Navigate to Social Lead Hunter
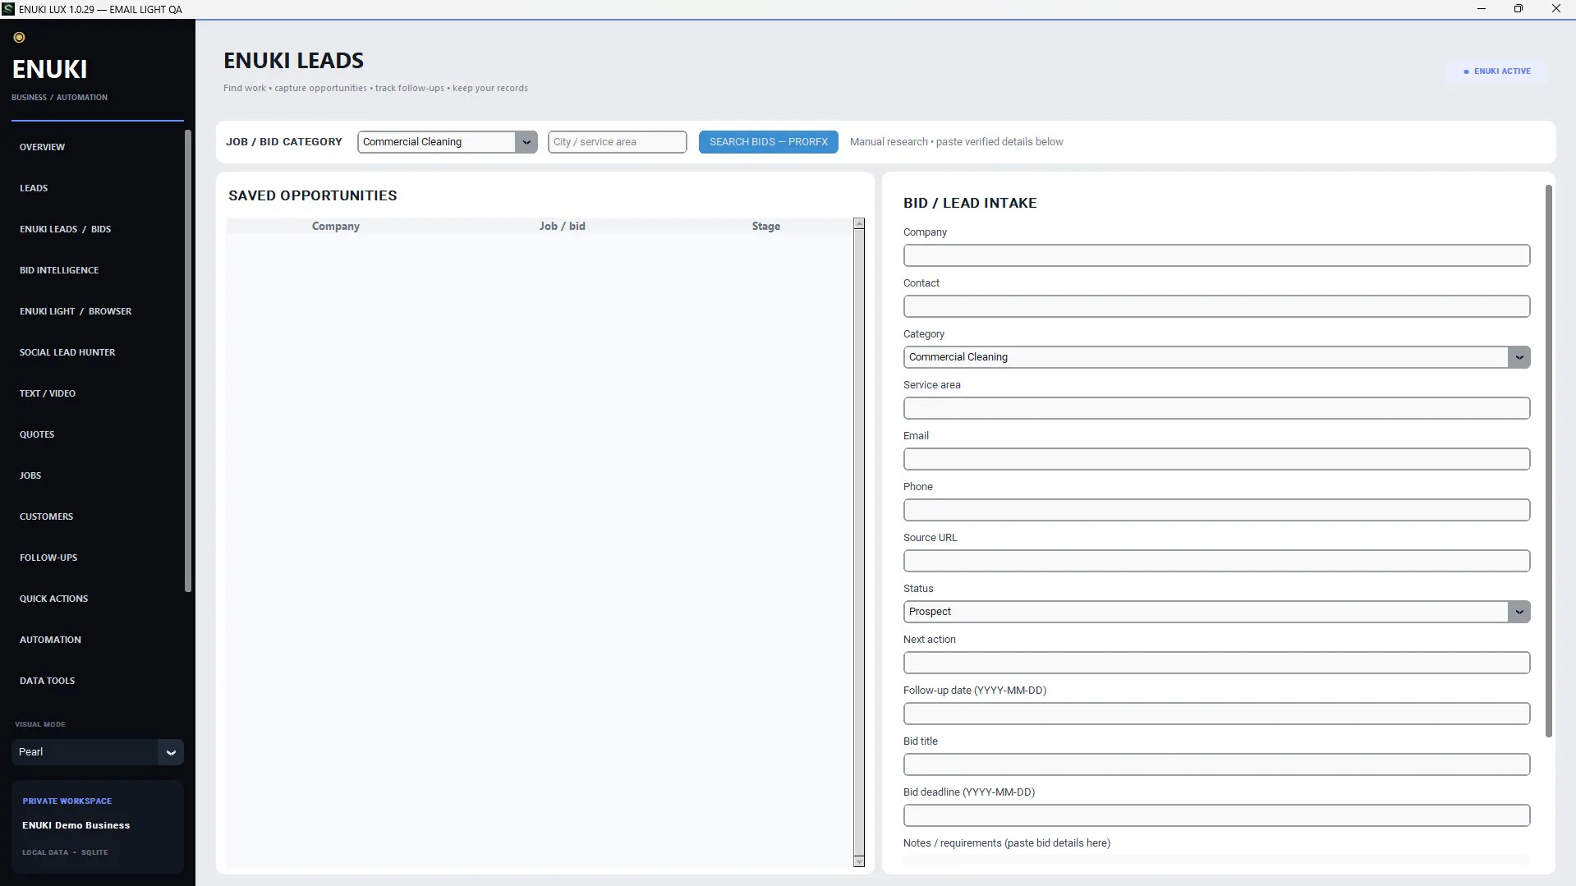Viewport: 1576px width, 886px height. [x=67, y=352]
